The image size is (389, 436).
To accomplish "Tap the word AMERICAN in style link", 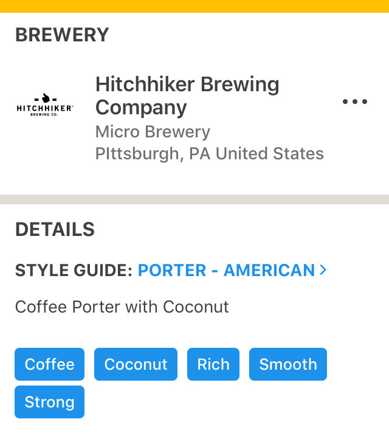I will pos(269,270).
